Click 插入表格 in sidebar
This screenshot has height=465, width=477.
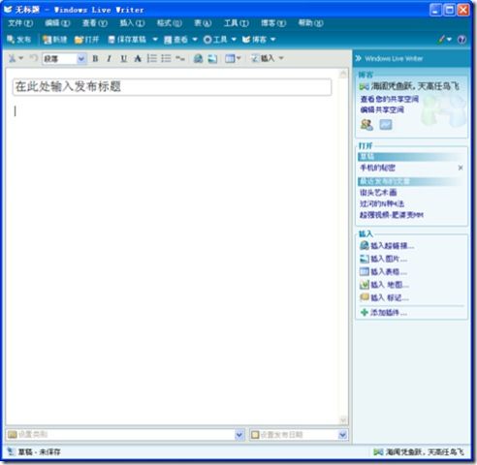pyautogui.click(x=384, y=271)
